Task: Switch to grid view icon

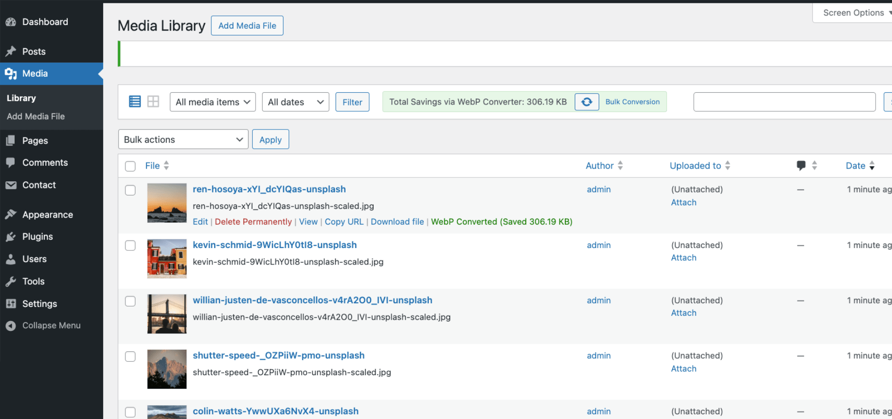Action: 153,102
